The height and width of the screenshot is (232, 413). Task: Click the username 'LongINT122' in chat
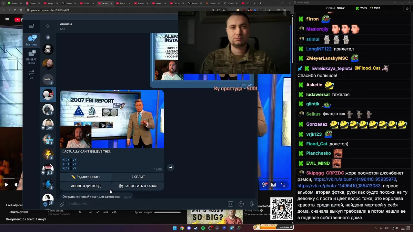pos(319,49)
